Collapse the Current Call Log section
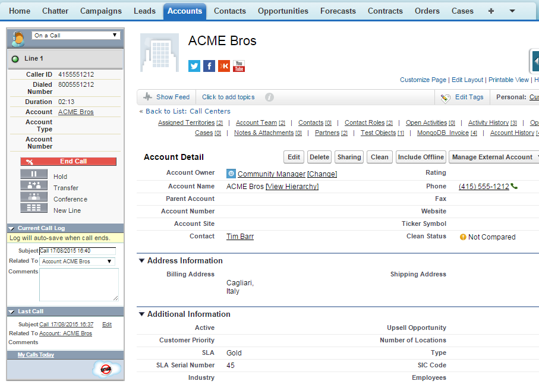The image size is (539, 384). pyautogui.click(x=11, y=228)
